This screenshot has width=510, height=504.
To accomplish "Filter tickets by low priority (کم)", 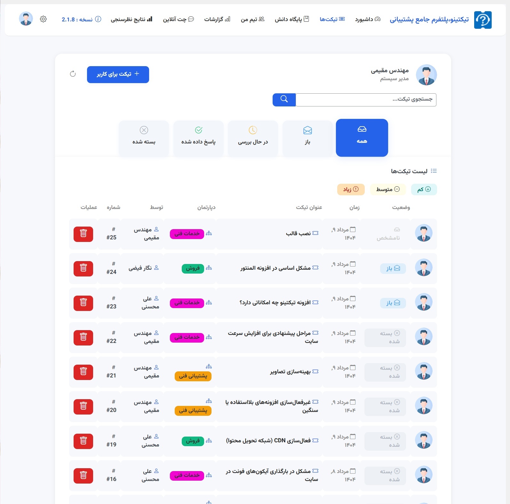I will (x=424, y=190).
